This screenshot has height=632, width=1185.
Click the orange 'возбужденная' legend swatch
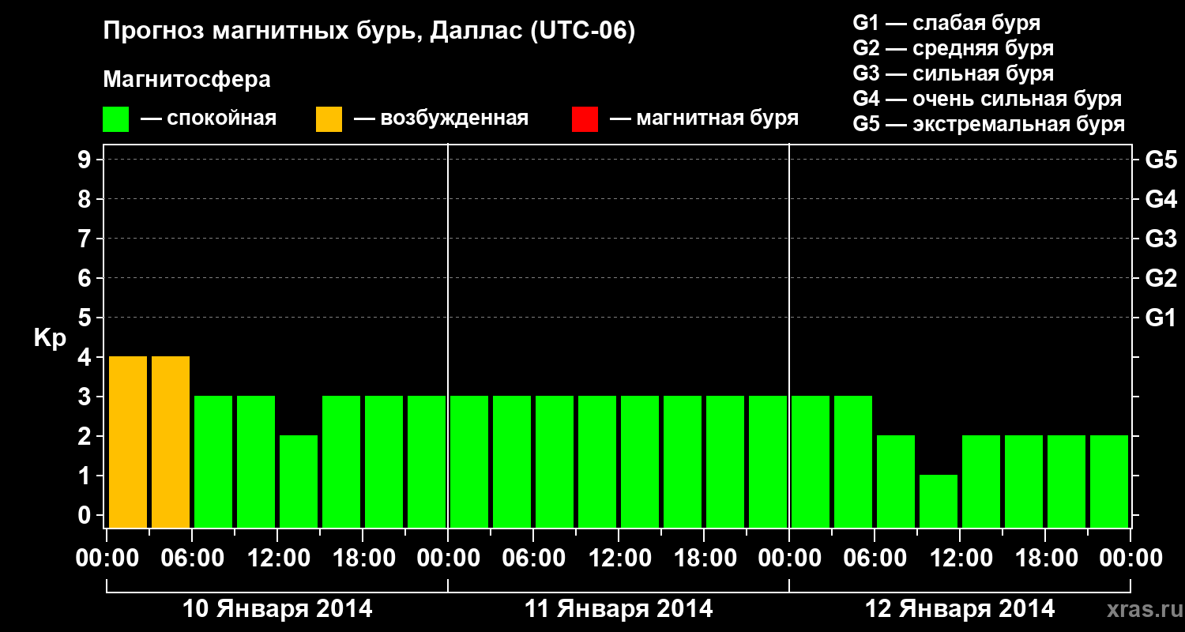[x=329, y=119]
